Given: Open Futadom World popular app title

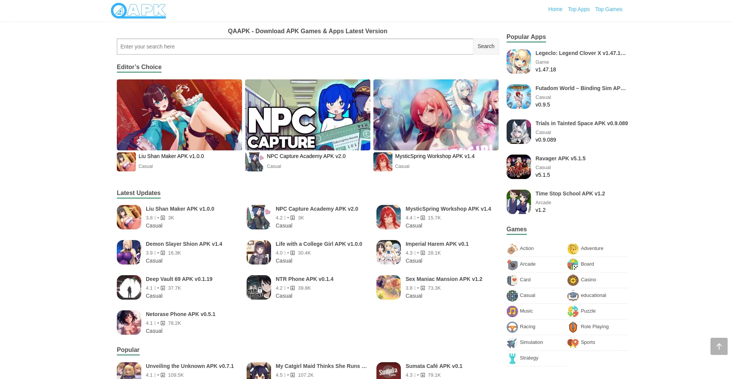Looking at the screenshot, I should (580, 88).
